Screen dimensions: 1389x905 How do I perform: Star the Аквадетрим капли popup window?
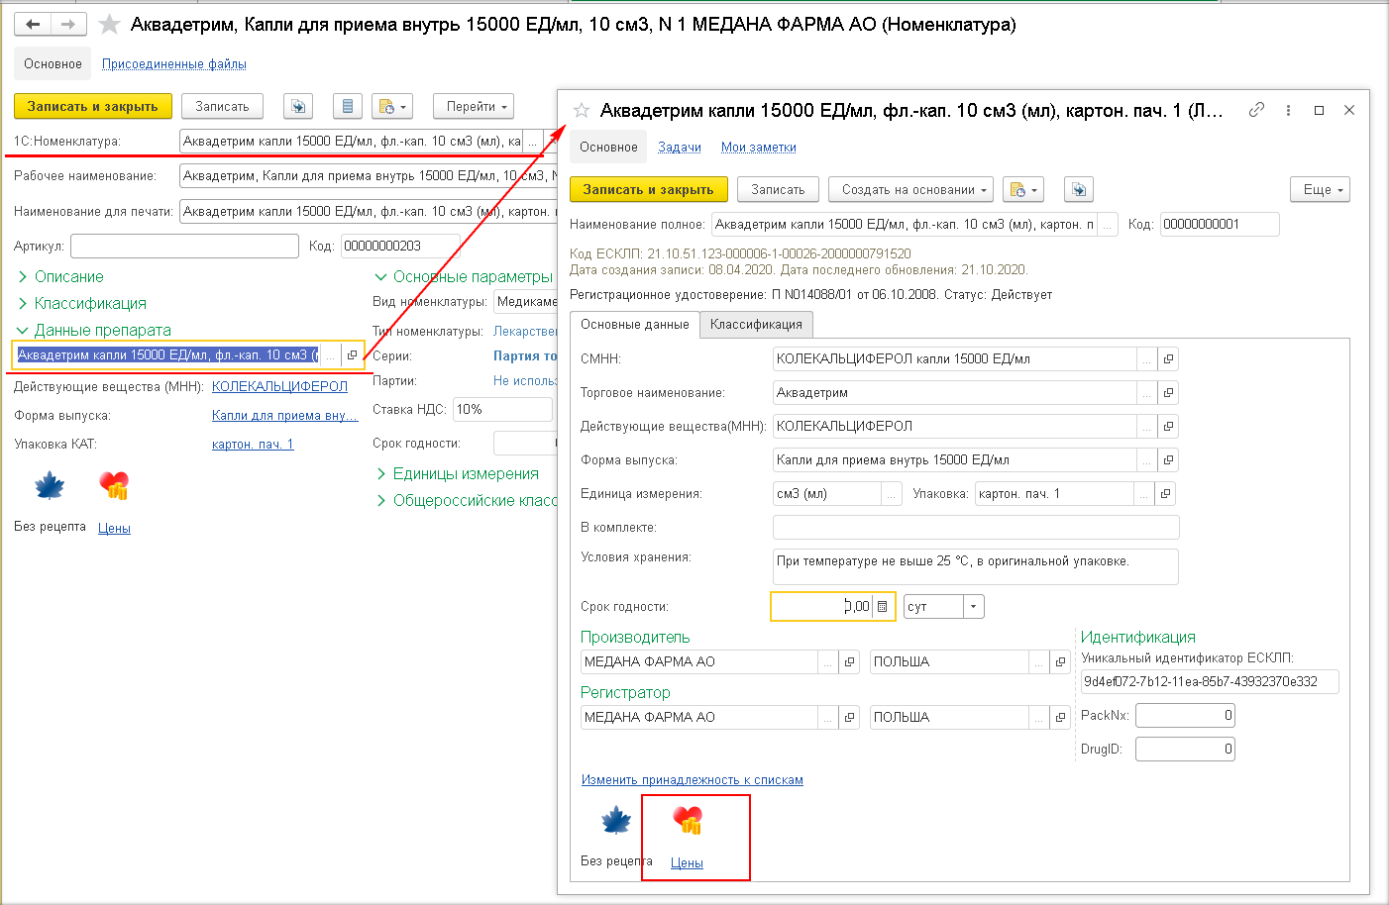[x=582, y=110]
